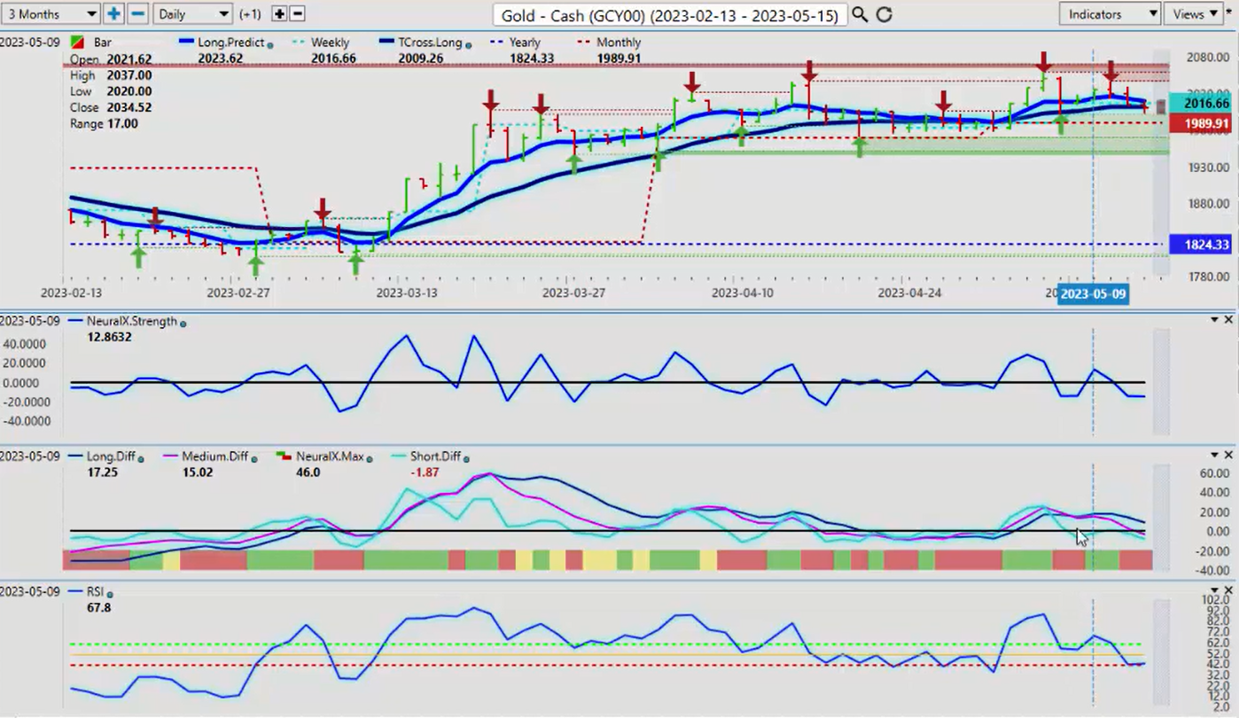Close the NeuralX.Strength panel
1239x718 pixels.
point(1228,319)
